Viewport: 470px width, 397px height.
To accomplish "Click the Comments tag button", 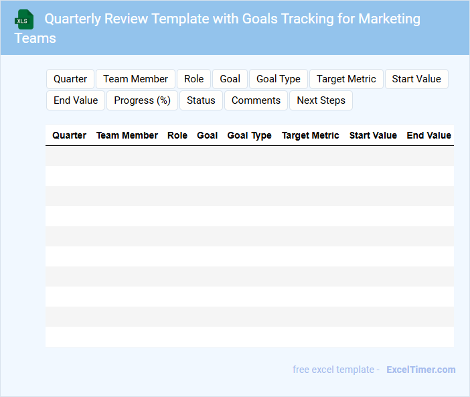I will (256, 100).
